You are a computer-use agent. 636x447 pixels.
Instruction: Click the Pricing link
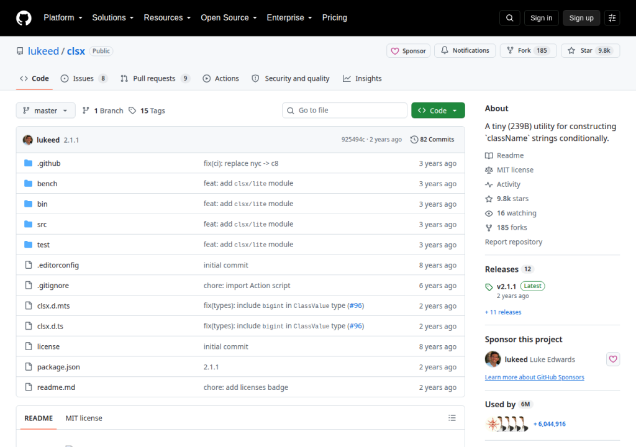coord(335,18)
